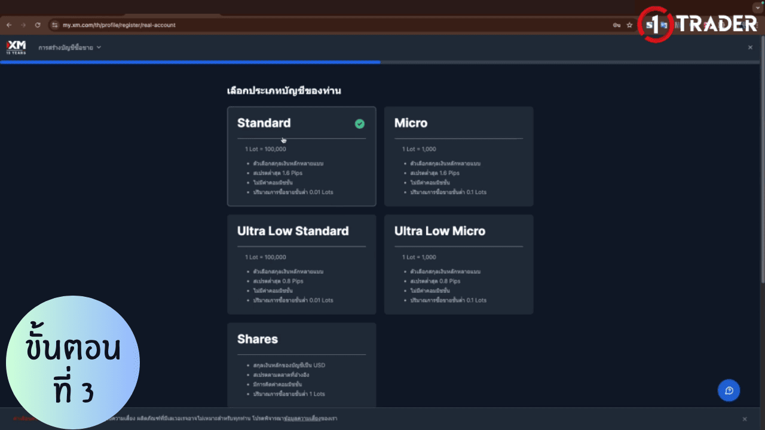Select the Micro account type
This screenshot has width=765, height=430.
[x=458, y=156]
